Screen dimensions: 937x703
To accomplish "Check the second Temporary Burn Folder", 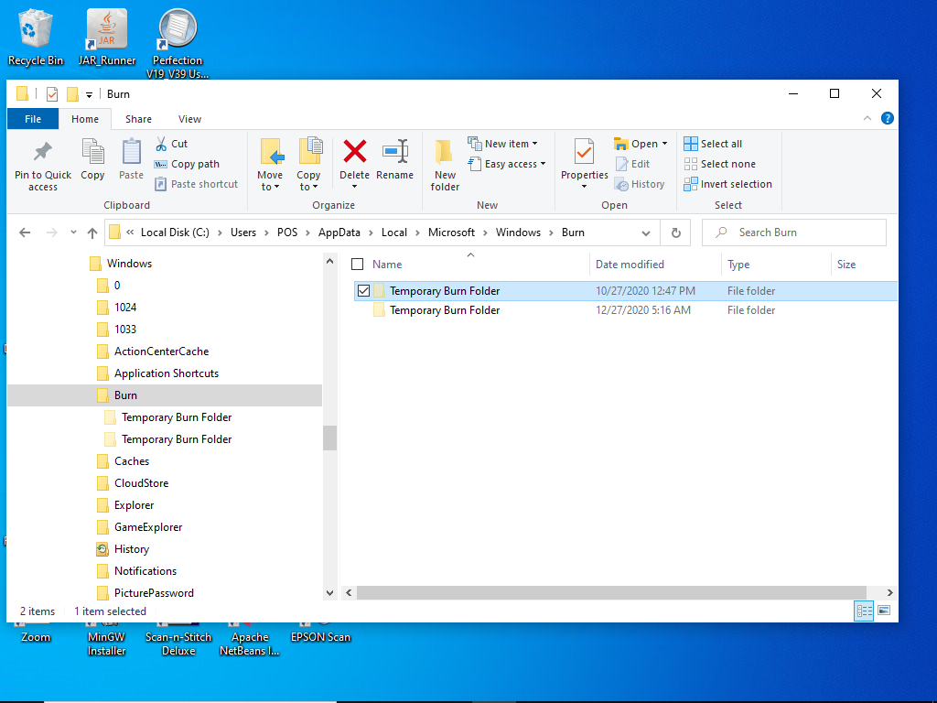I will pos(363,309).
